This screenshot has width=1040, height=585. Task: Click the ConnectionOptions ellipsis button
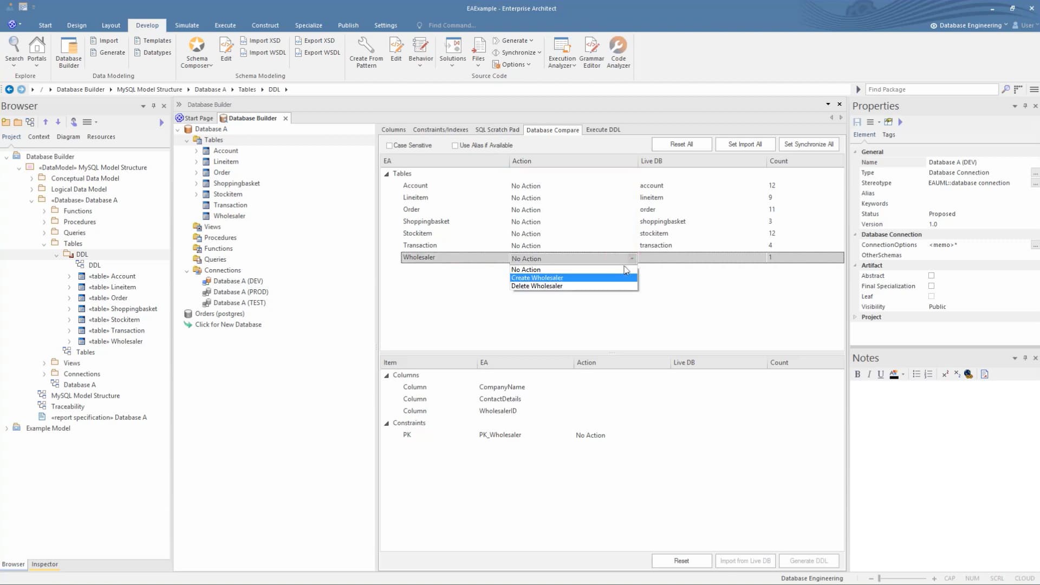pos(1035,245)
